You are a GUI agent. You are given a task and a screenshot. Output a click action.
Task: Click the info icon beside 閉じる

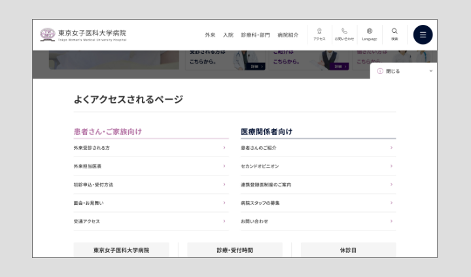380,71
